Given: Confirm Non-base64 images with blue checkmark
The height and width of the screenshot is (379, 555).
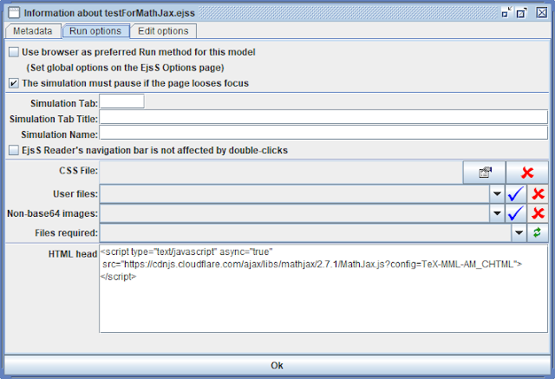Looking at the screenshot, I should pyautogui.click(x=516, y=213).
